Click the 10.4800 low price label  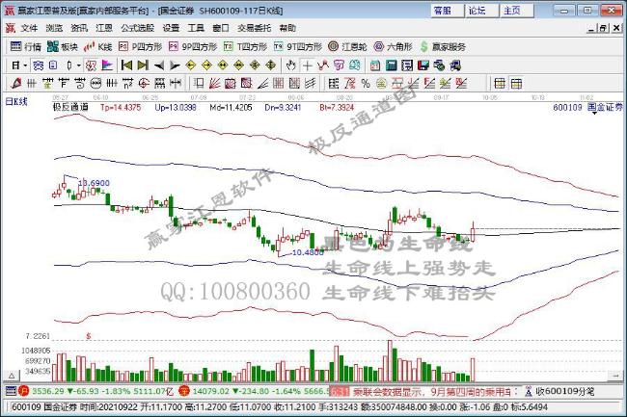[x=308, y=252]
